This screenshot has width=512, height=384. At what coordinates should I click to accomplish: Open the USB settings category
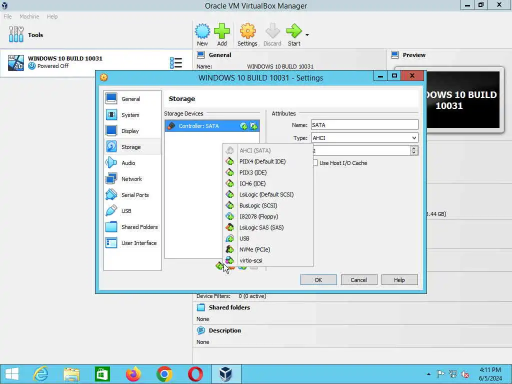click(x=132, y=211)
